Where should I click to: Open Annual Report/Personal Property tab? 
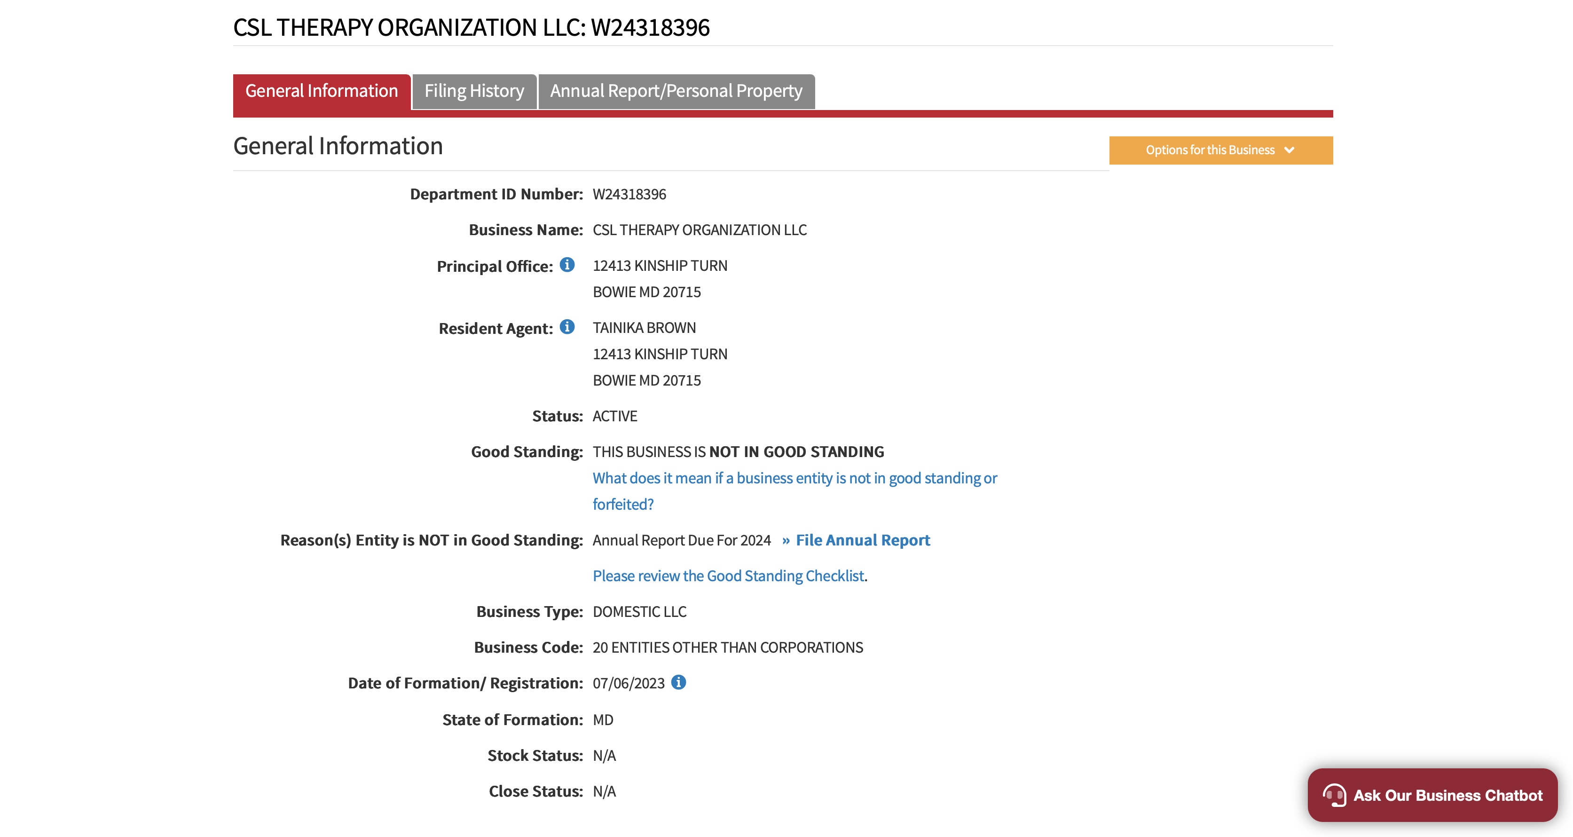click(676, 91)
